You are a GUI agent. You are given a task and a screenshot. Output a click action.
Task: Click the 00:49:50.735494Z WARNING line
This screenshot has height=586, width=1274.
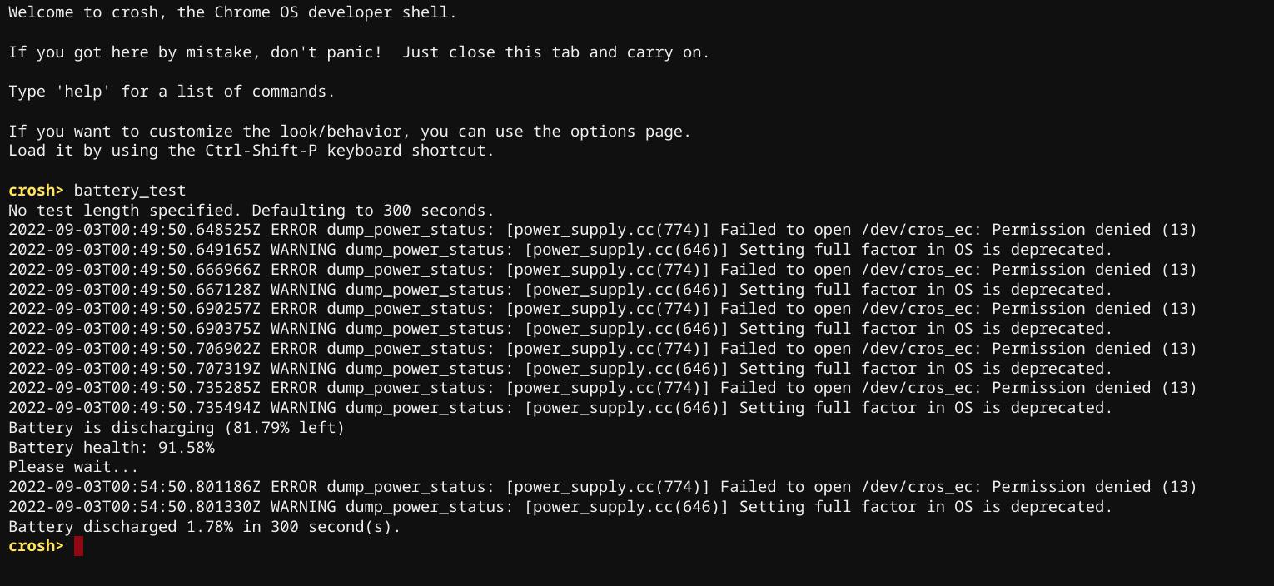click(560, 408)
